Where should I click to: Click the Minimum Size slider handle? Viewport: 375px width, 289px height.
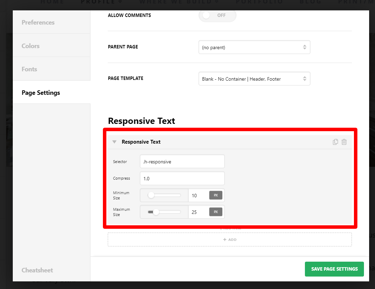click(151, 195)
